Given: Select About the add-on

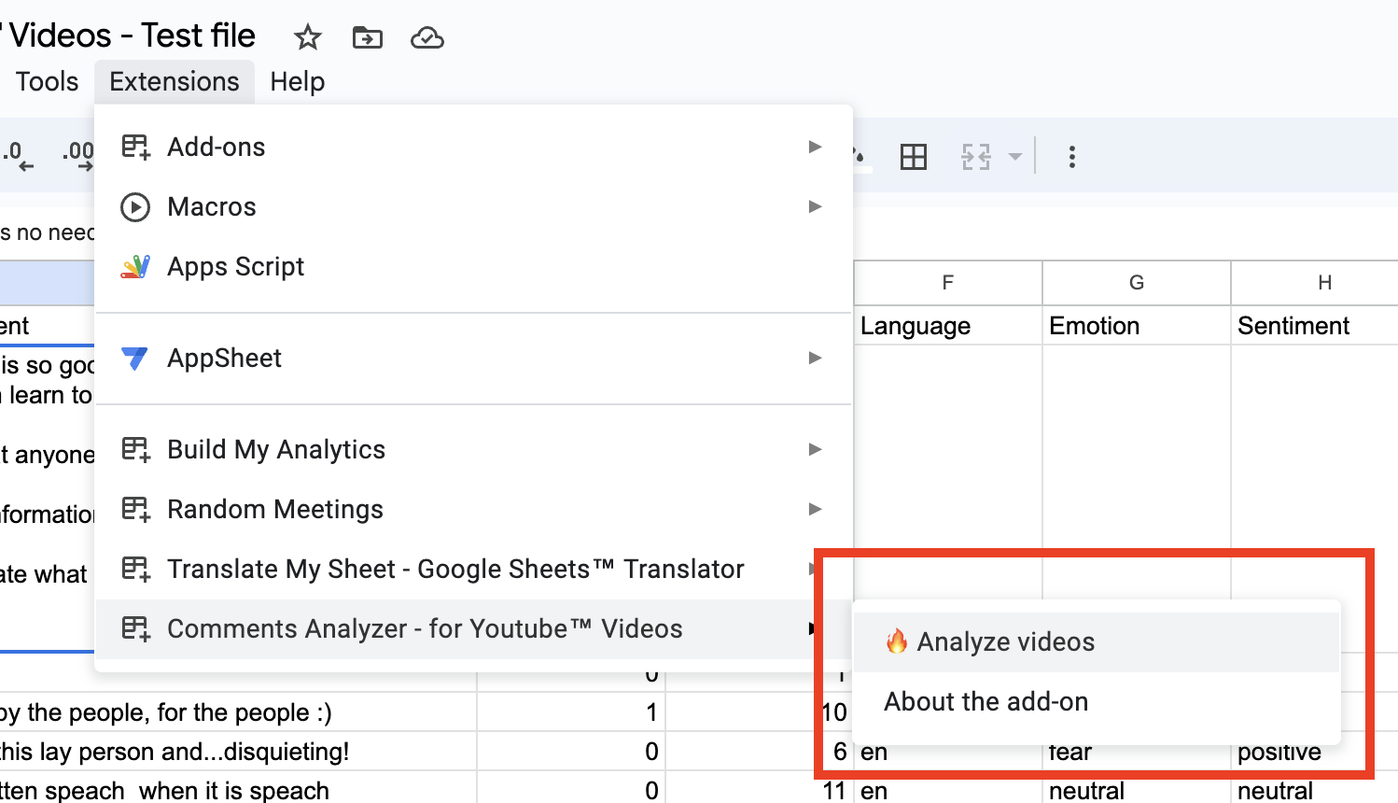Looking at the screenshot, I should point(986,702).
